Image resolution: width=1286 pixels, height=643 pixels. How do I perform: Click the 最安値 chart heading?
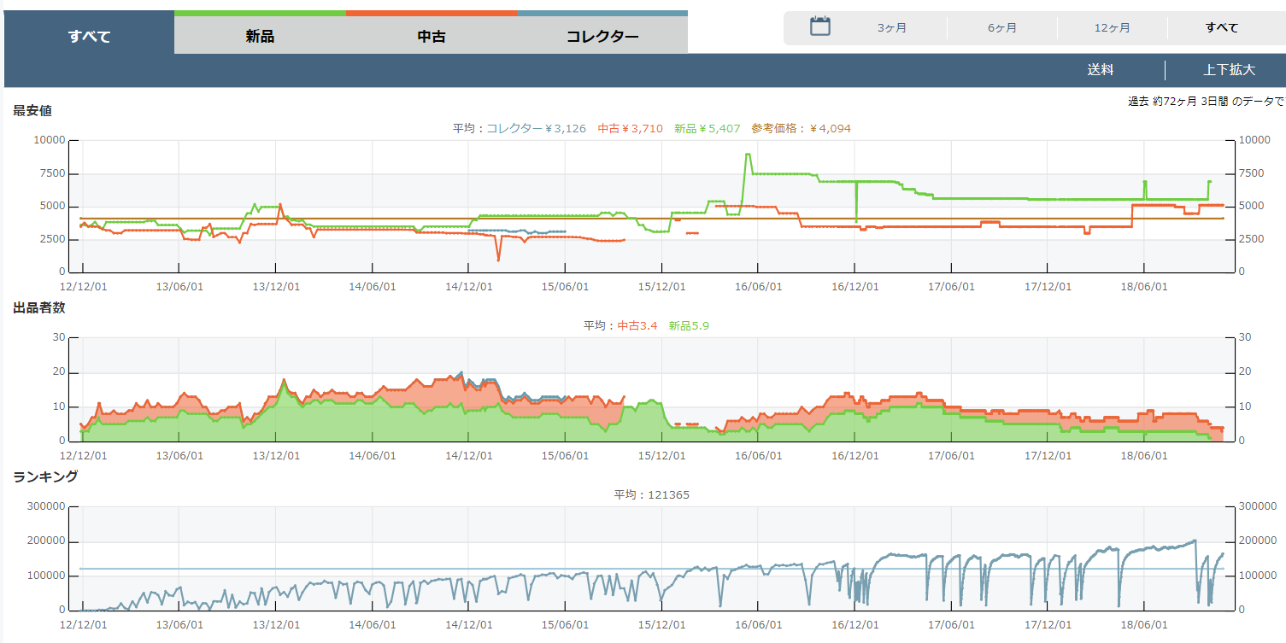[33, 110]
